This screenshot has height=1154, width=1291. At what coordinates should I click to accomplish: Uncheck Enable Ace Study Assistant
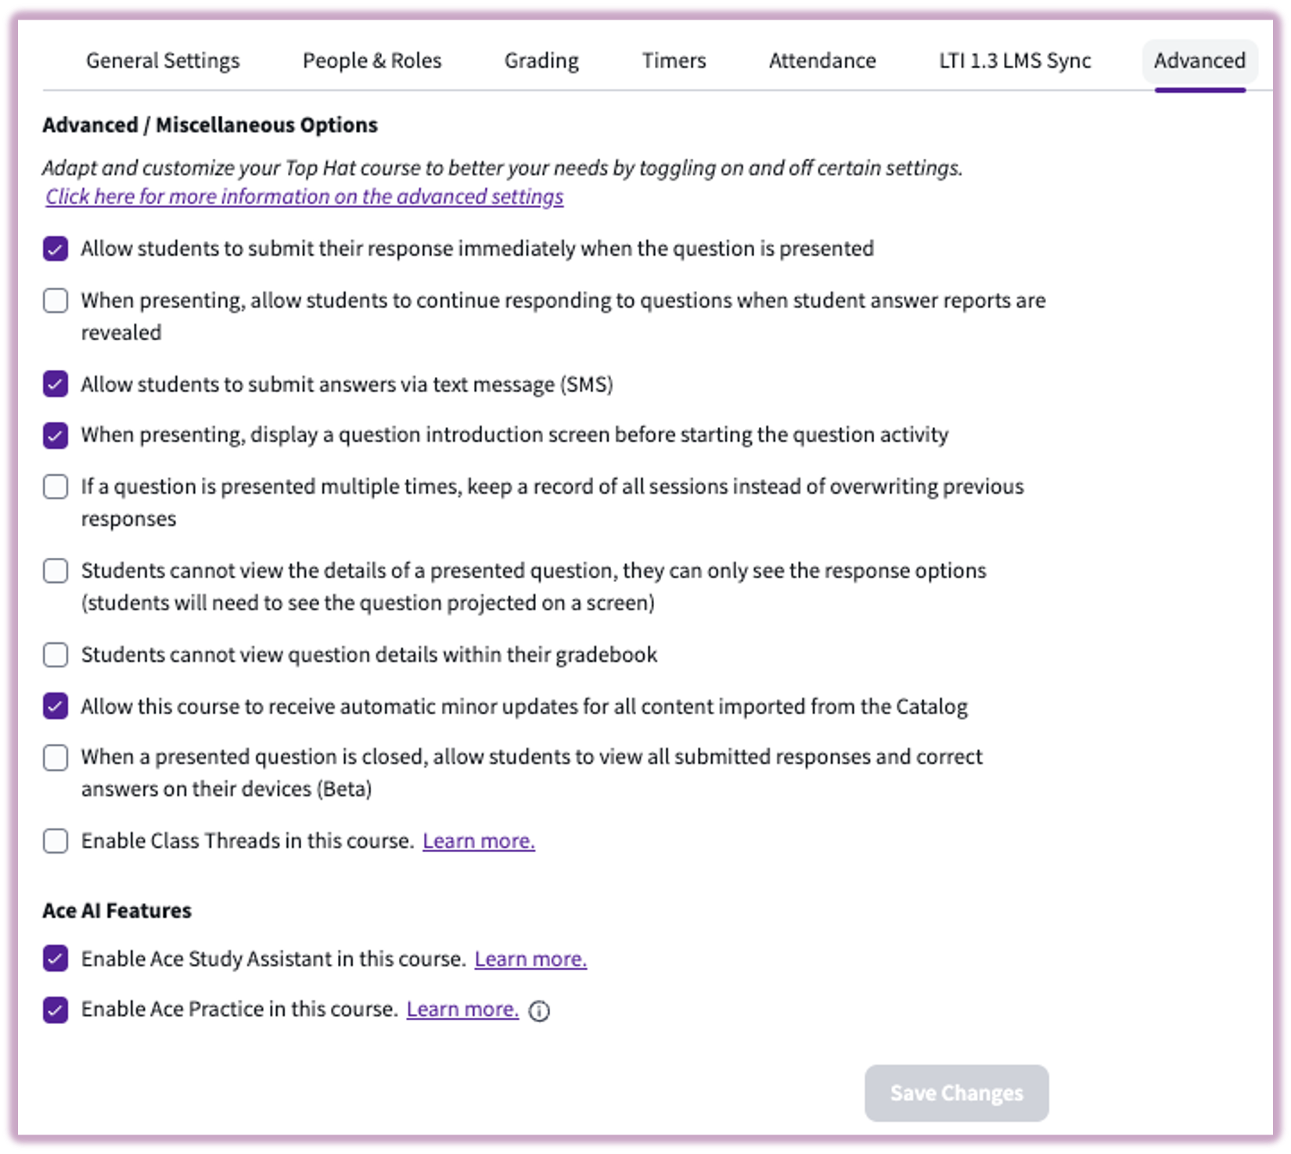pyautogui.click(x=55, y=958)
